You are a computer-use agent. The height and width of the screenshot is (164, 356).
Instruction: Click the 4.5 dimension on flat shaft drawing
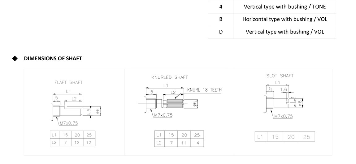(89, 111)
